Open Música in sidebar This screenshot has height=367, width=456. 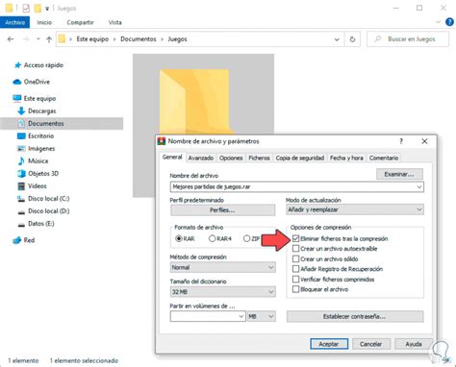pyautogui.click(x=33, y=160)
